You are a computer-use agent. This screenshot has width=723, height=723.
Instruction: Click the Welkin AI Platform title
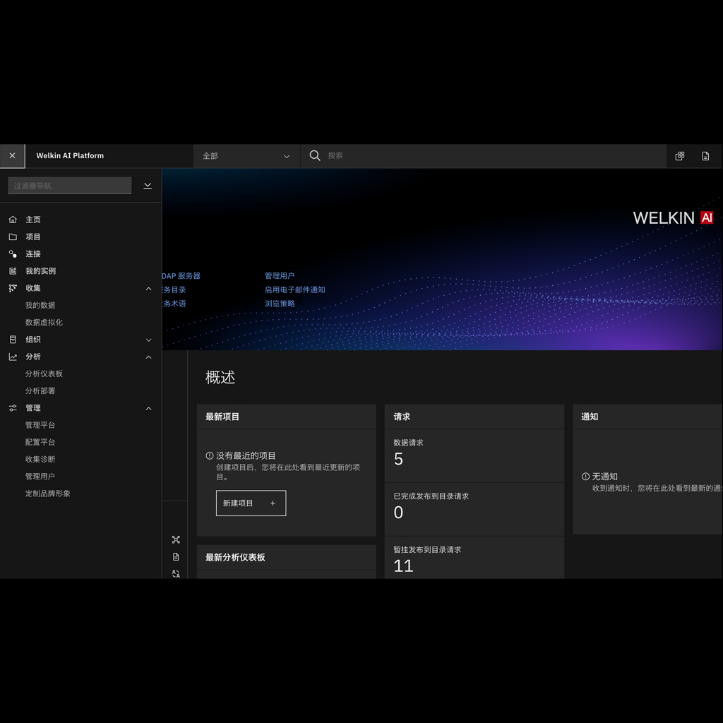point(70,156)
